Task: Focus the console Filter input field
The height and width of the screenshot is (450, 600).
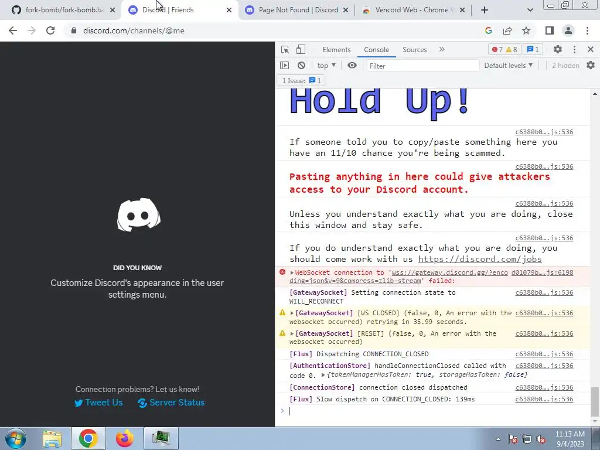Action: pyautogui.click(x=423, y=66)
